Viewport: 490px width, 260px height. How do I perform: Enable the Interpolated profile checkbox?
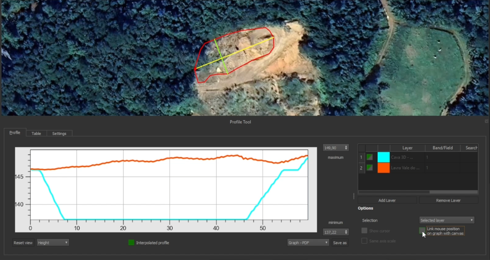pyautogui.click(x=131, y=242)
